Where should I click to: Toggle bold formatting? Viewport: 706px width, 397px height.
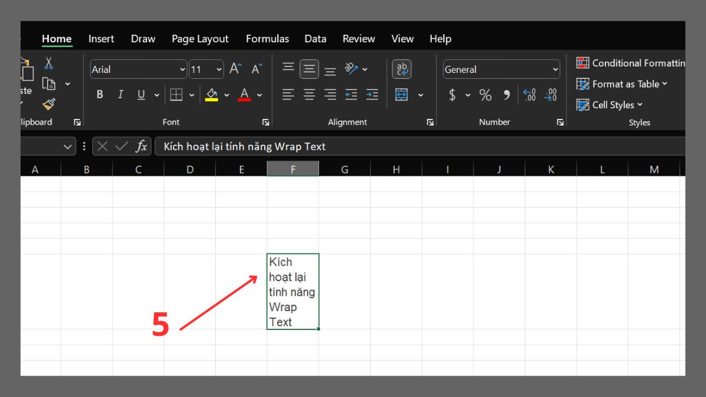pyautogui.click(x=100, y=94)
